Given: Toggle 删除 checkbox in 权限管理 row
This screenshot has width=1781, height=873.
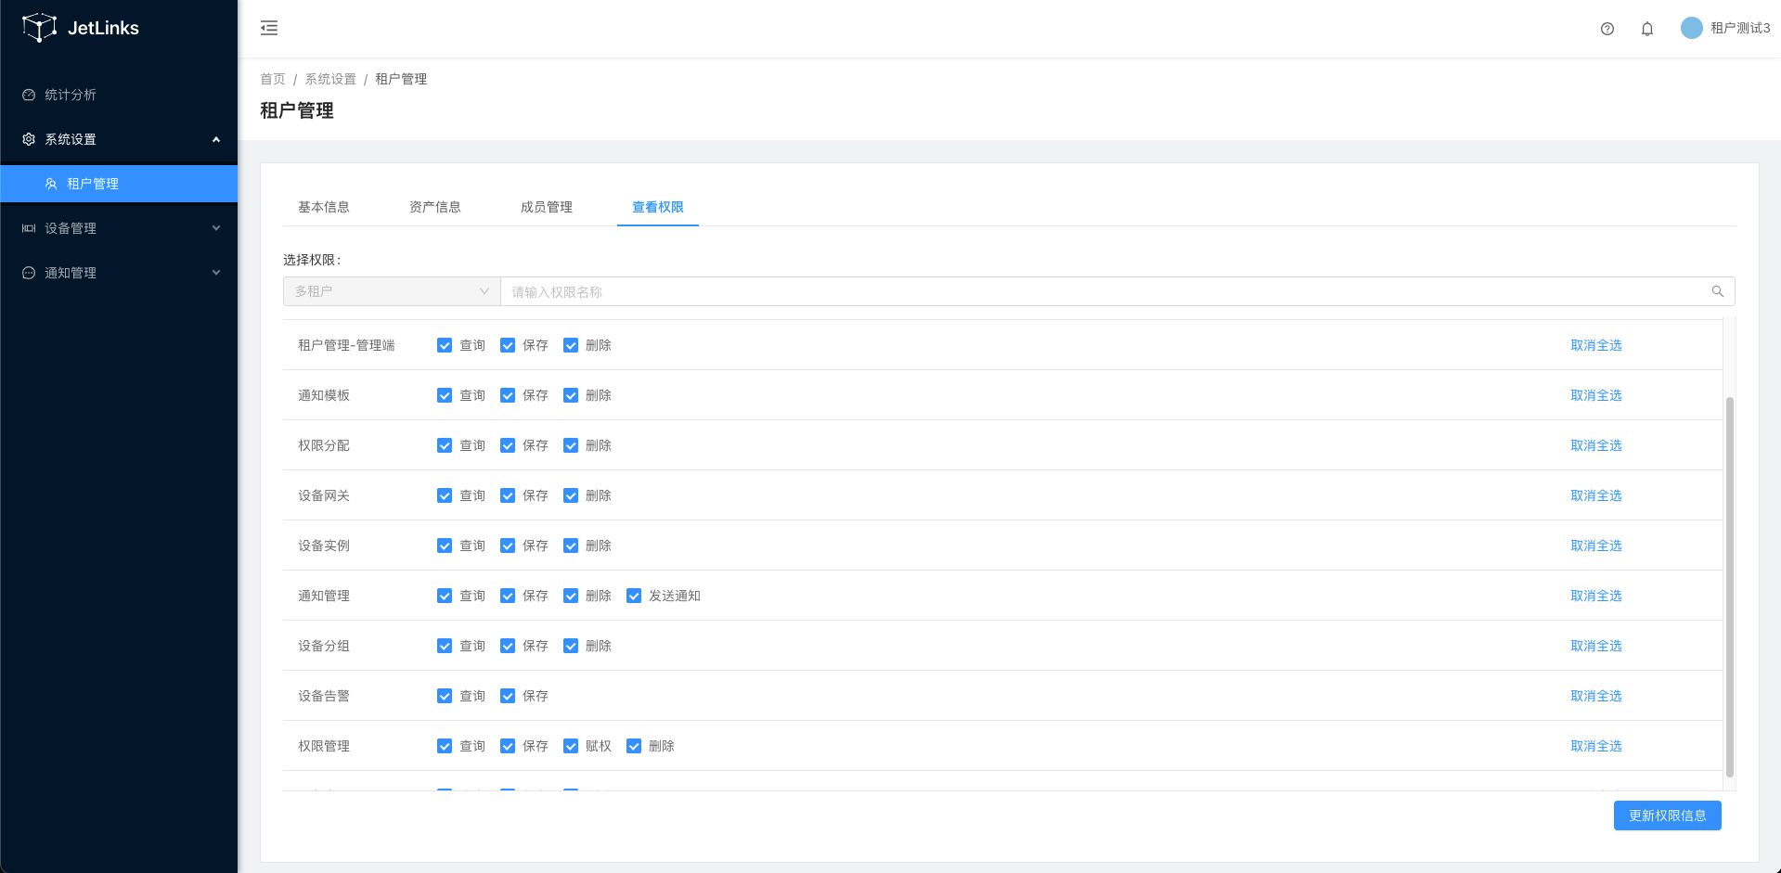Looking at the screenshot, I should tap(634, 746).
